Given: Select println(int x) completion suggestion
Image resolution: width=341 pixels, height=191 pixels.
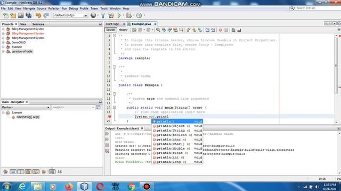Looking at the screenshot, I should (x=177, y=158).
